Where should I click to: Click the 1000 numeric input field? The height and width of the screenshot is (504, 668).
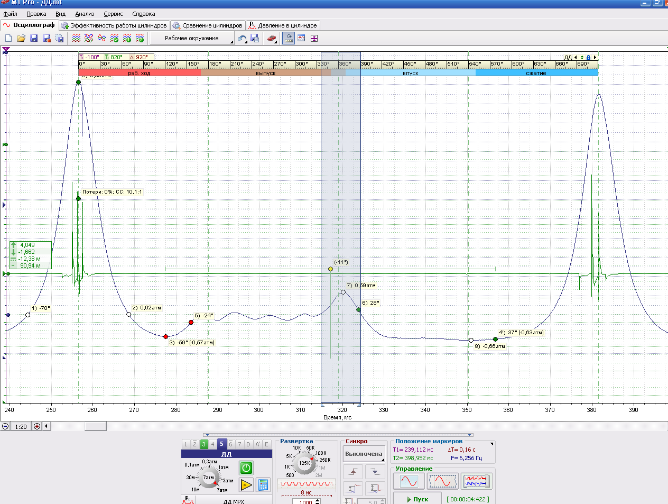coord(305,501)
